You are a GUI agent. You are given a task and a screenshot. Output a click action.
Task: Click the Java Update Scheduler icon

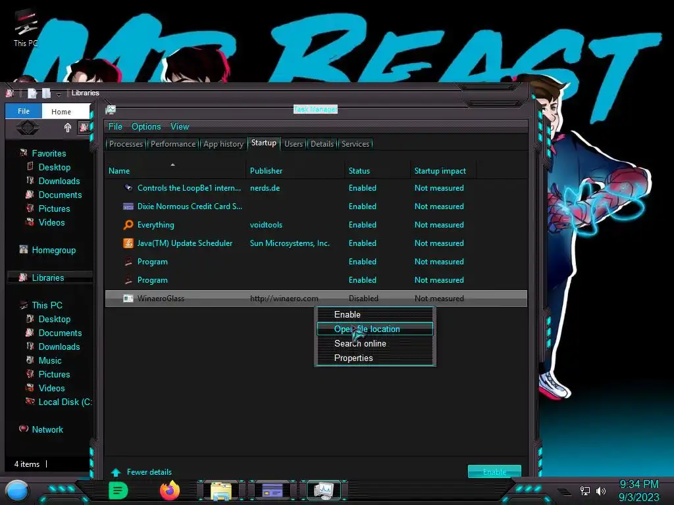tap(128, 243)
